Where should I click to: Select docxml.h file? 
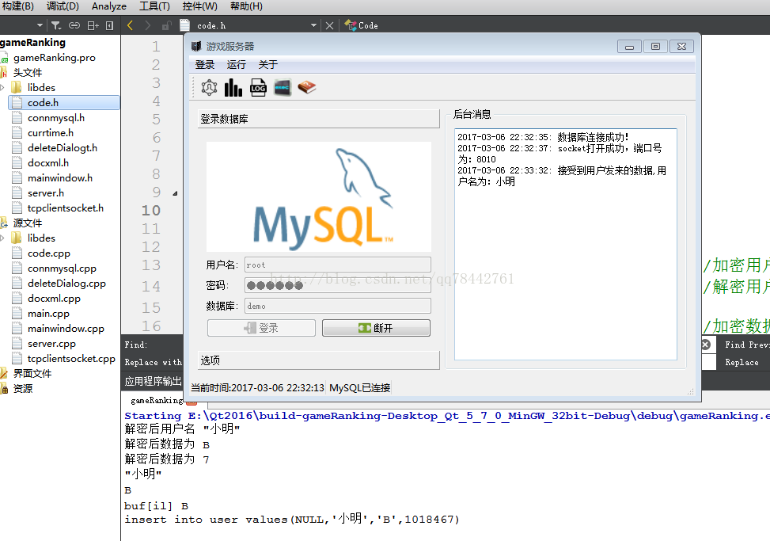(47, 163)
